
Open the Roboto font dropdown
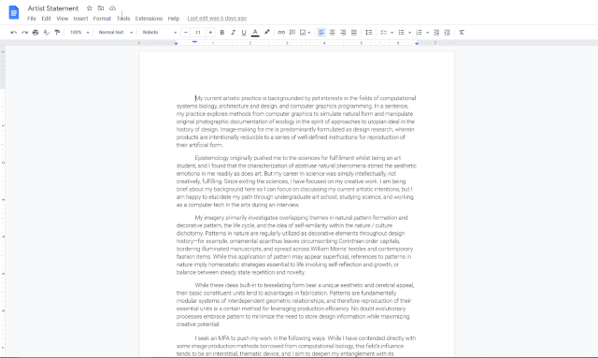click(160, 33)
